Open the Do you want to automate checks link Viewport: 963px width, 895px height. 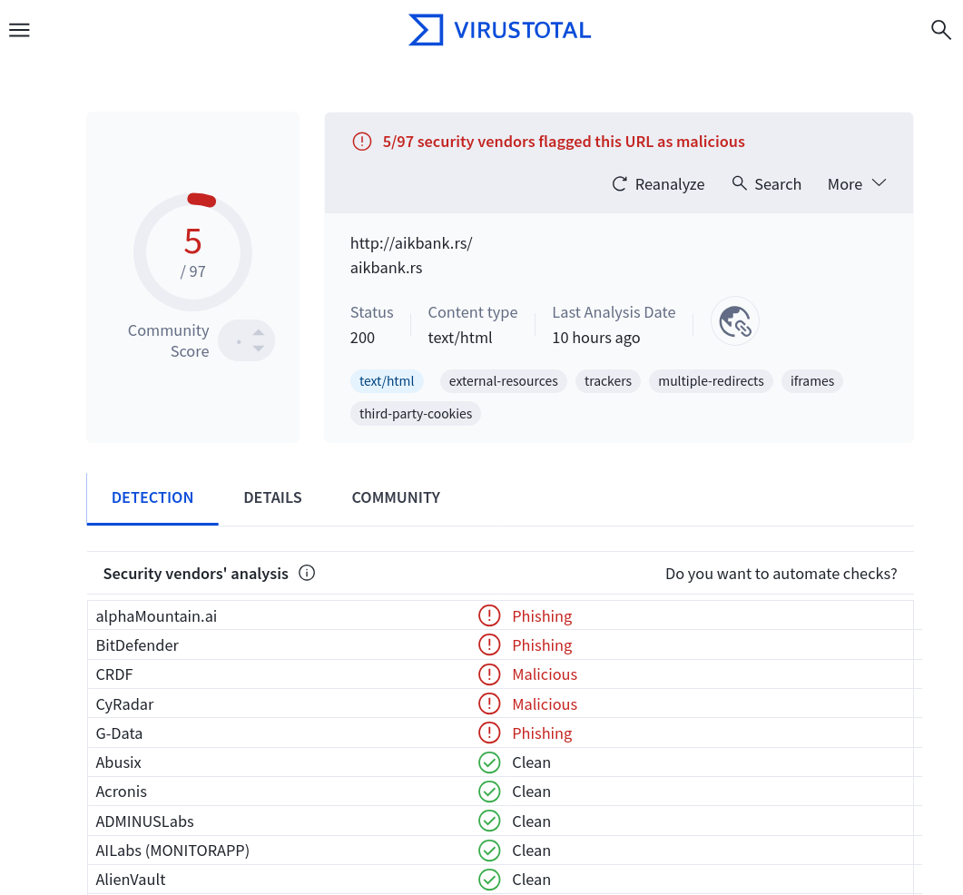[x=781, y=573]
